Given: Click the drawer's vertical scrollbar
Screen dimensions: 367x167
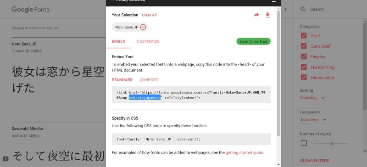Looking at the screenshot, I should [x=278, y=73].
